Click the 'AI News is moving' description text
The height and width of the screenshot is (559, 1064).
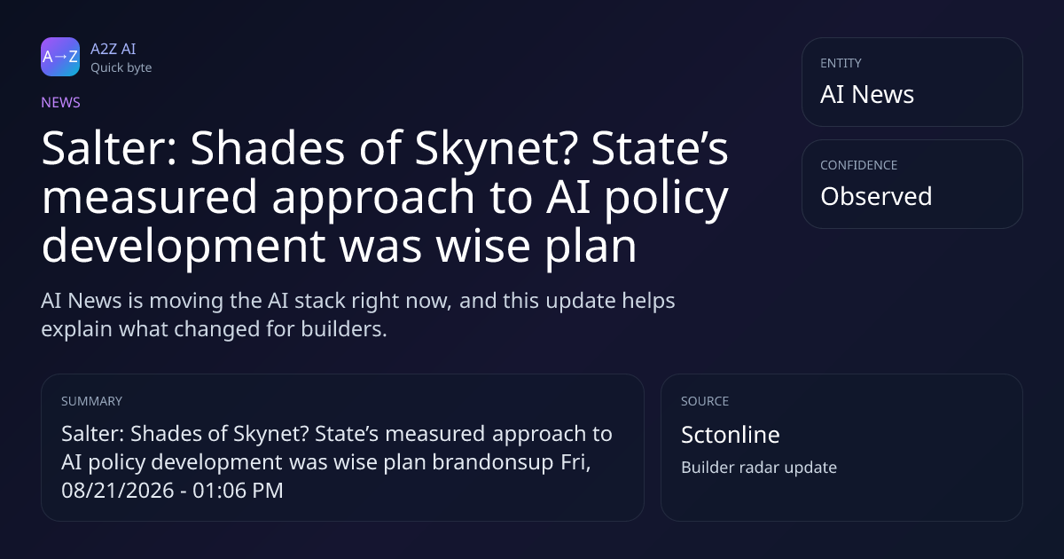click(x=358, y=314)
